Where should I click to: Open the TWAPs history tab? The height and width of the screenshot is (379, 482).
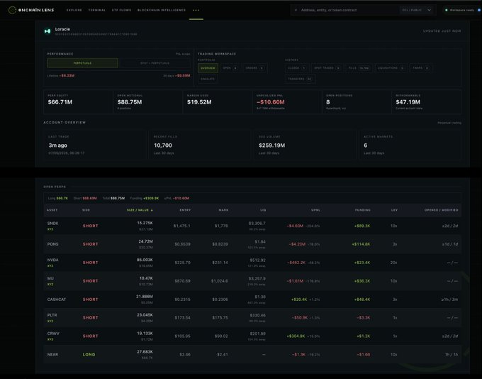coord(420,68)
